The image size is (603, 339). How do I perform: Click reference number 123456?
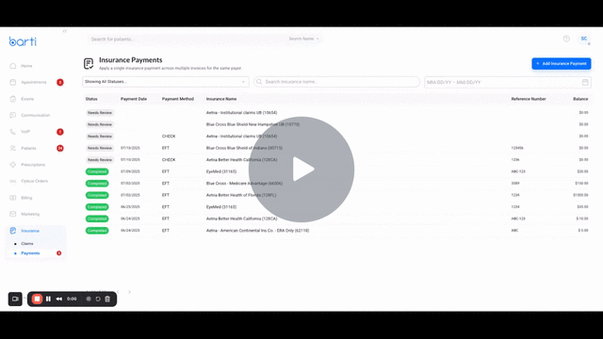coord(517,148)
